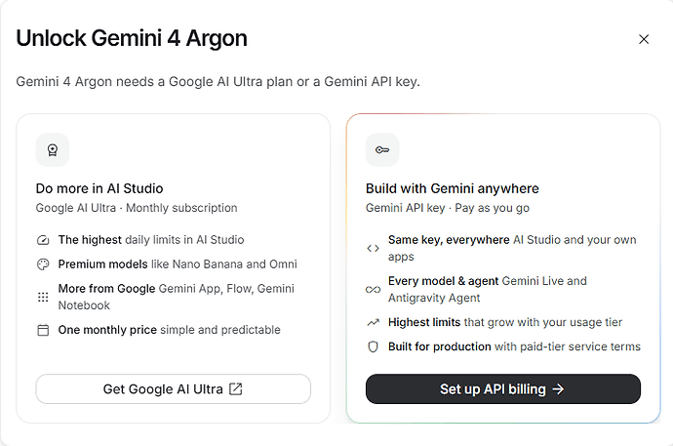Click the infinity icon beside Every model & agent
673x446 pixels.
373,289
